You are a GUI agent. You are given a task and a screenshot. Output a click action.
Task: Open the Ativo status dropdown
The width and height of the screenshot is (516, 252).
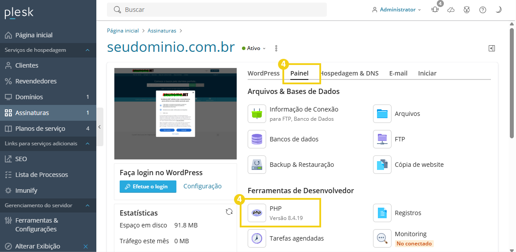pos(254,48)
